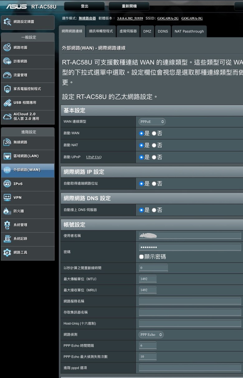The width and height of the screenshot is (243, 378).
Task: Click the 密碼 password field
Action: [x=190, y=247]
